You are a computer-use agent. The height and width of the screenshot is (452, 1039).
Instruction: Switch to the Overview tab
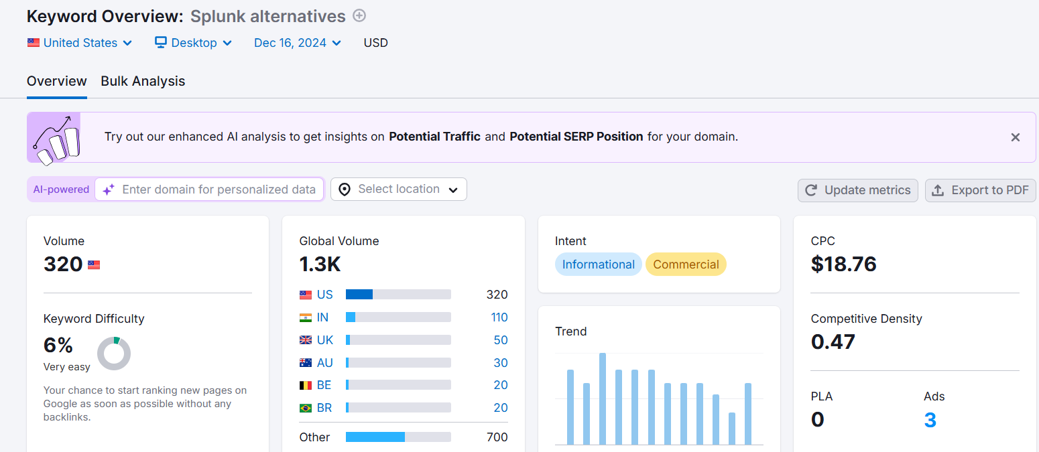[x=57, y=81]
